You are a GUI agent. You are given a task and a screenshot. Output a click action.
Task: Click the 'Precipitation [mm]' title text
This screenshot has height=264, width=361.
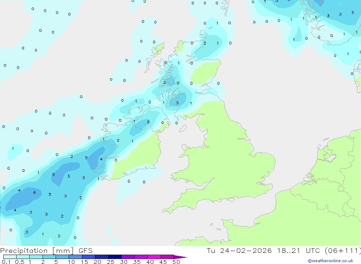coord(37,251)
